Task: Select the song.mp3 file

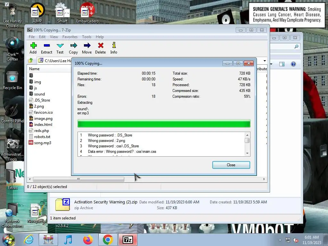Action: point(40,143)
